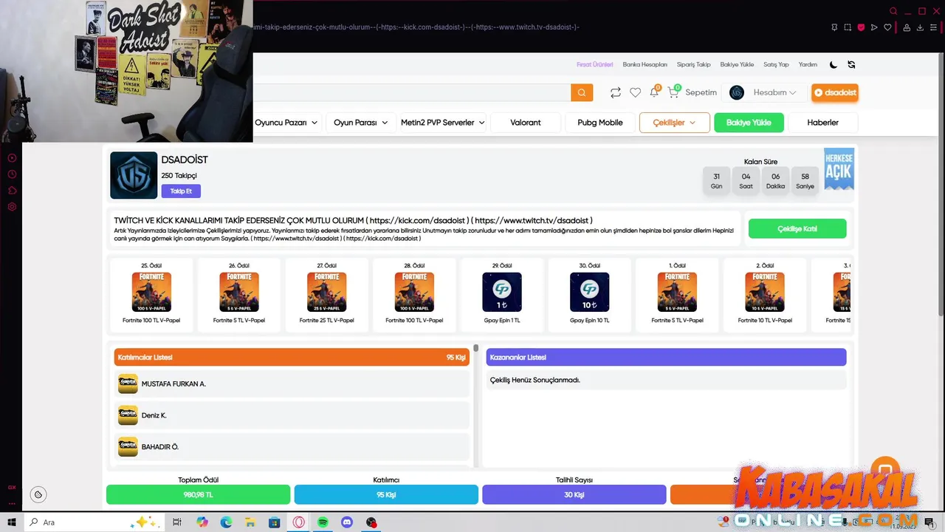This screenshot has height=532, width=945.
Task: Expand Metin2 PVP Serverler menu
Action: (443, 123)
